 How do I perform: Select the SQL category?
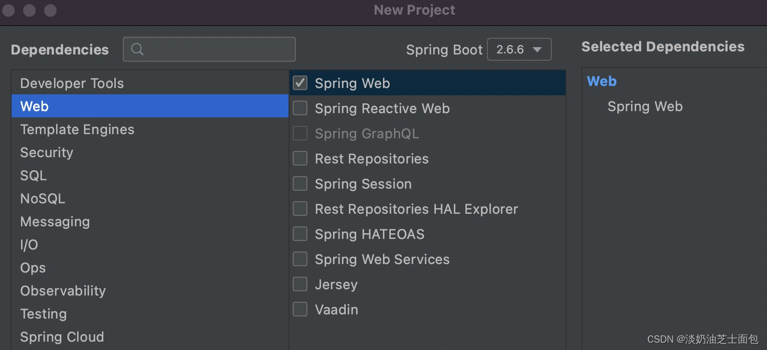point(34,176)
